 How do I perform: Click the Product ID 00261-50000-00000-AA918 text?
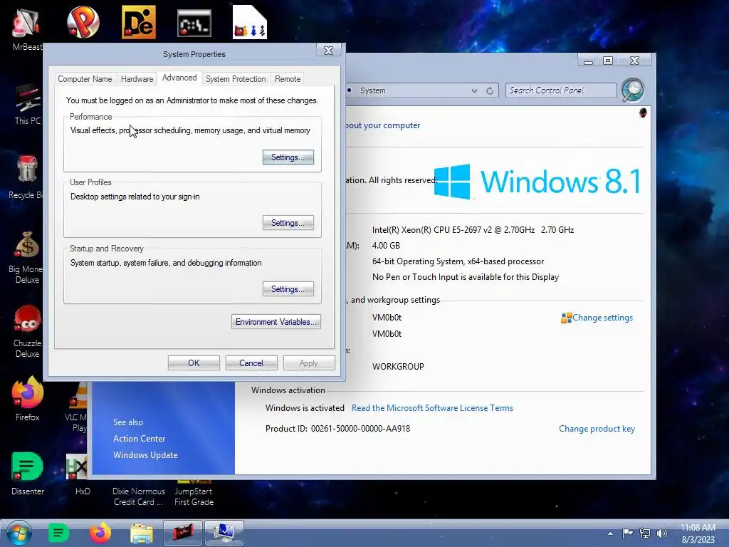pyautogui.click(x=360, y=429)
